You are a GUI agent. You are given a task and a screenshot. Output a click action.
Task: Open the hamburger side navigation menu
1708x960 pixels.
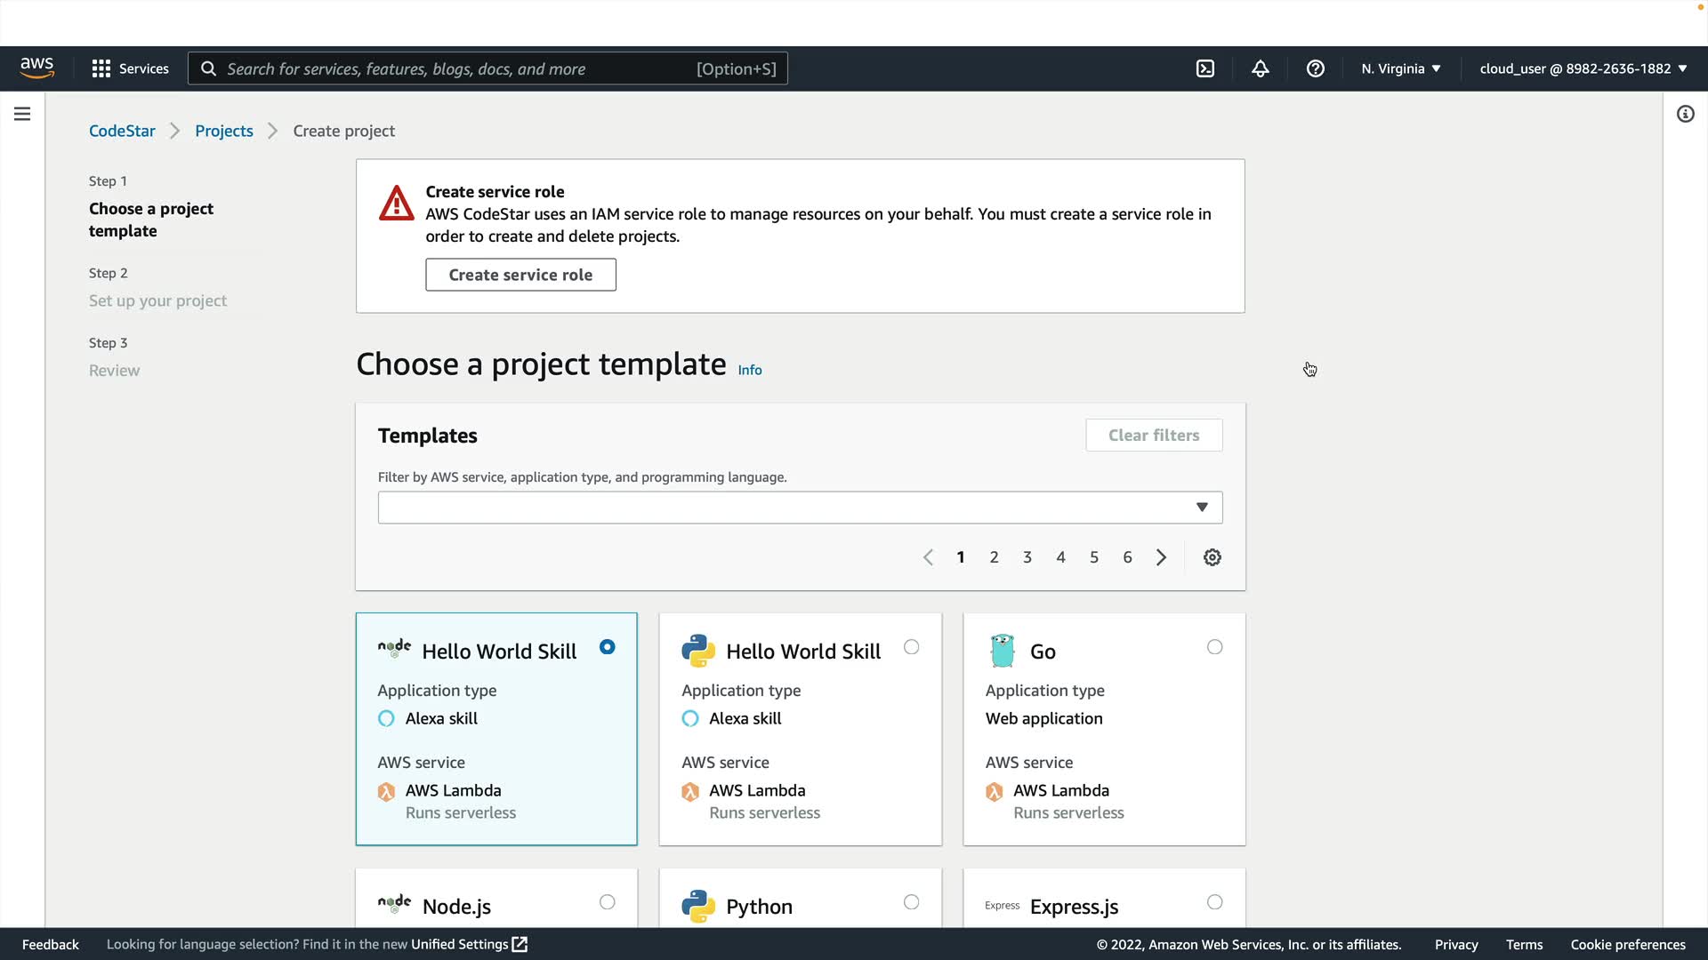(x=22, y=114)
